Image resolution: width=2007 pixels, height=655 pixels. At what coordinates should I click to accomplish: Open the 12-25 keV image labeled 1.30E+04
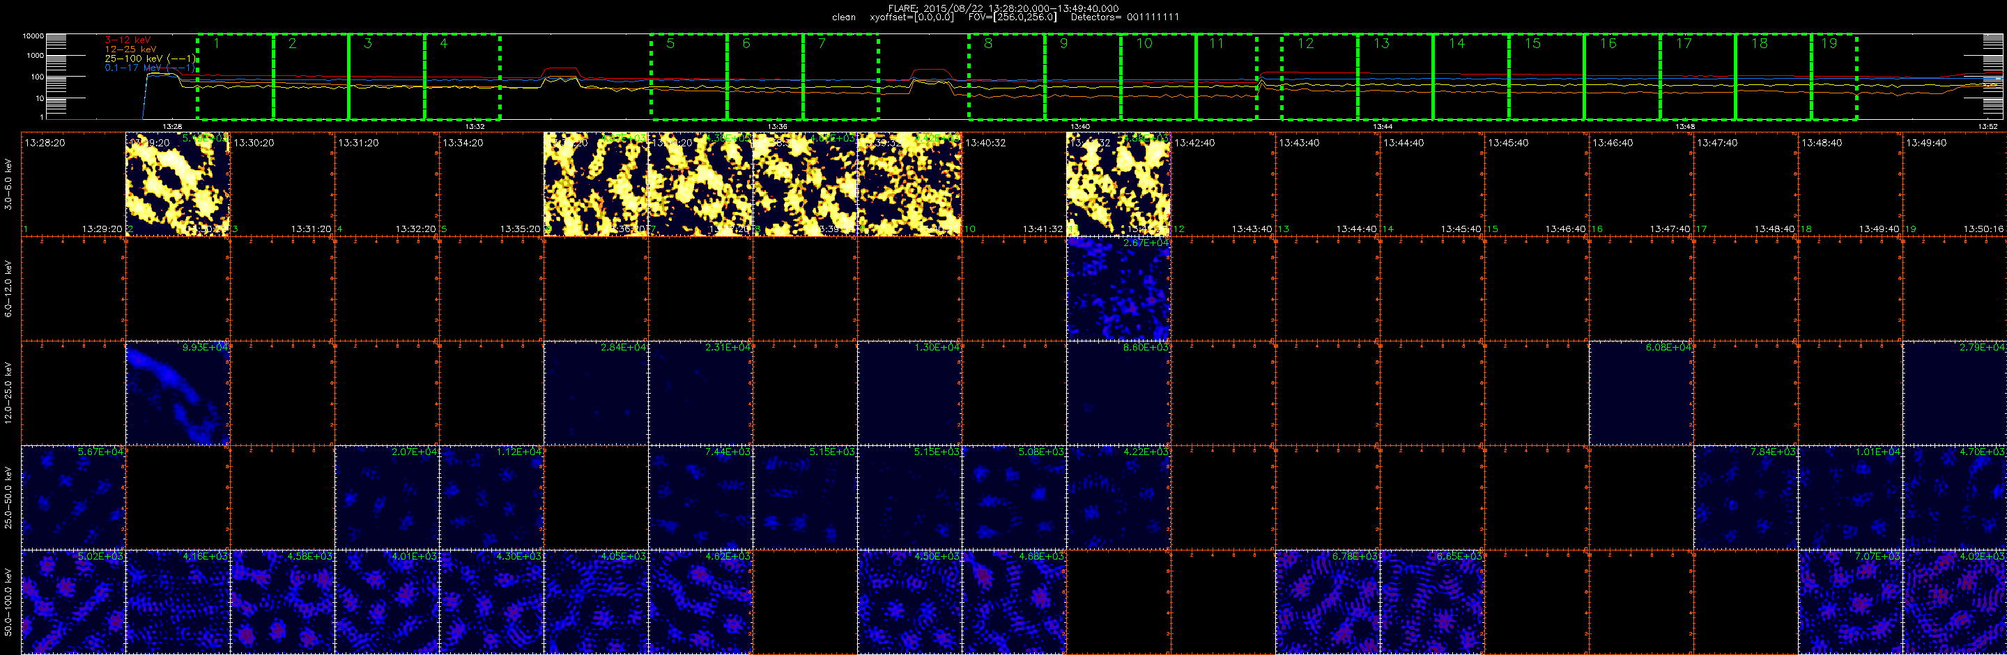coord(909,393)
